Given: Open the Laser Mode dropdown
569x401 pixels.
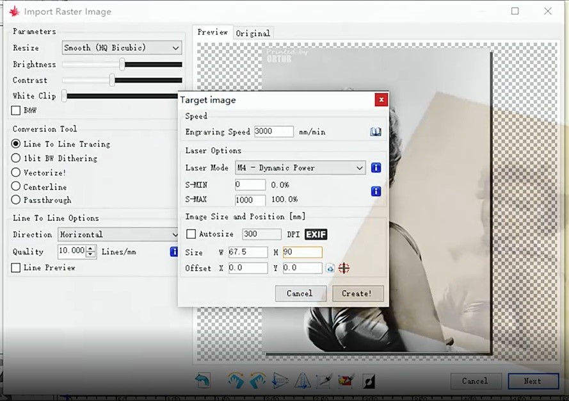Looking at the screenshot, I should tap(300, 168).
